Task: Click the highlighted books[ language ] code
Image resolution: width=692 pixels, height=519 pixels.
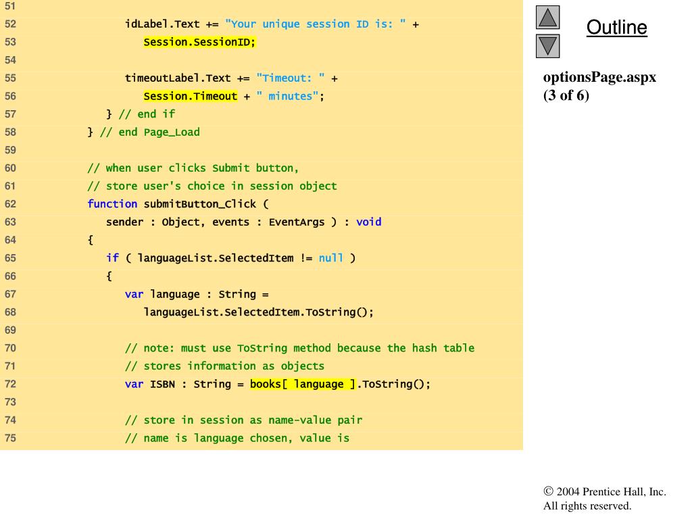Action: [303, 384]
